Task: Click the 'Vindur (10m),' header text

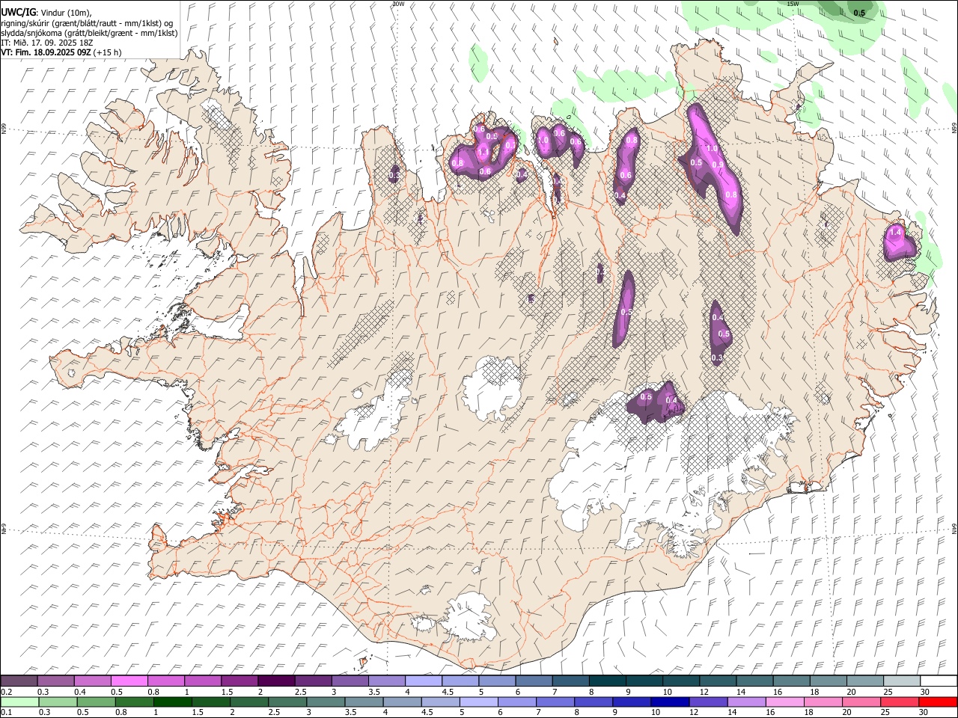Action: 65,13
